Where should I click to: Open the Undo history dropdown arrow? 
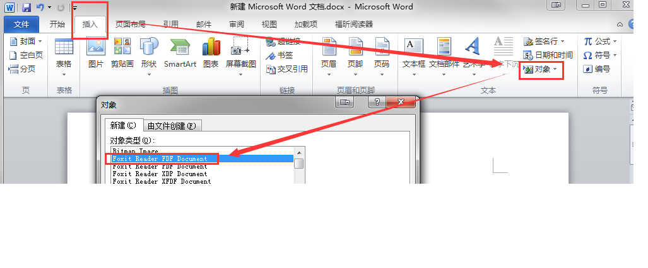point(50,8)
